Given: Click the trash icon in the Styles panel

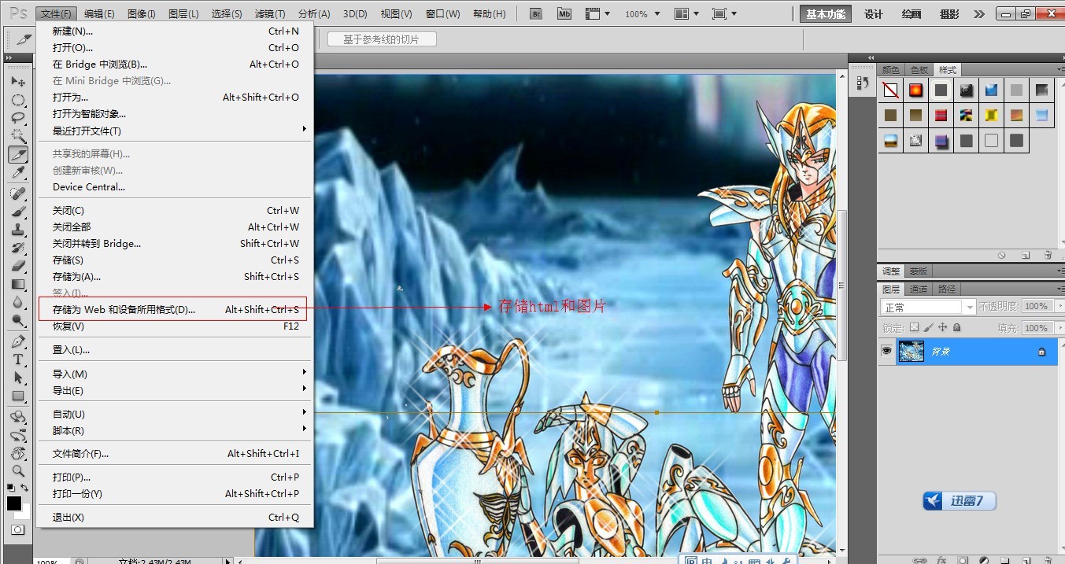Looking at the screenshot, I should tap(1048, 255).
